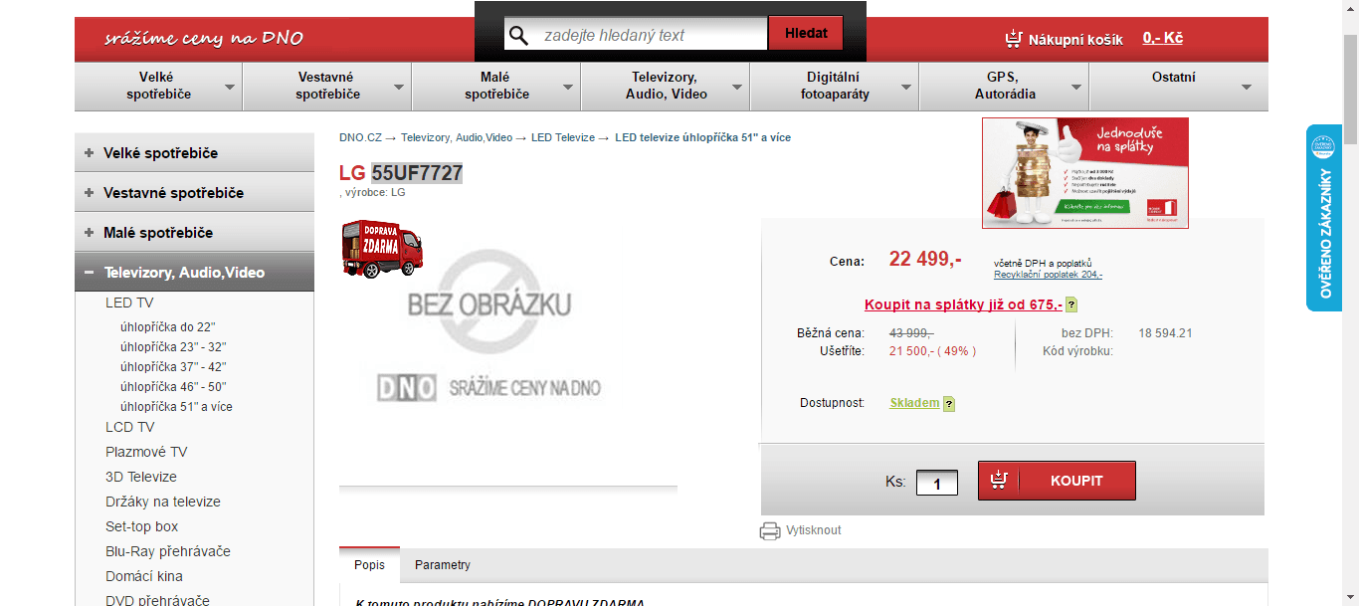This screenshot has height=606, width=1359.
Task: Select úhlopříčka 51" a více sidebar item
Action: click(176, 407)
